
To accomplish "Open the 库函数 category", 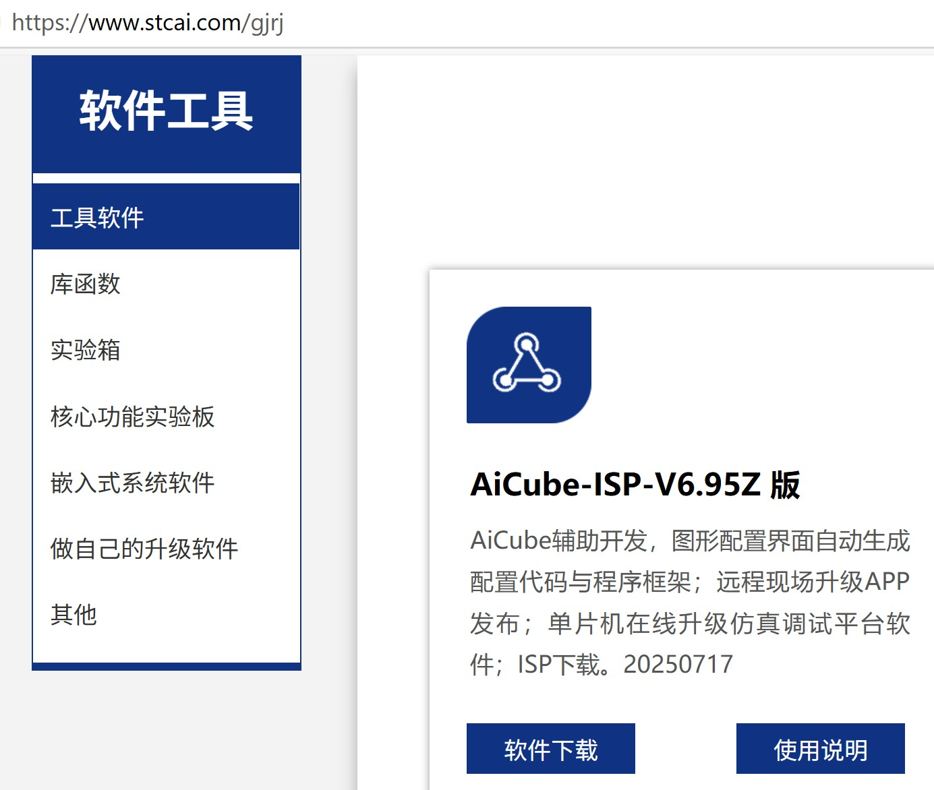I will point(84,284).
